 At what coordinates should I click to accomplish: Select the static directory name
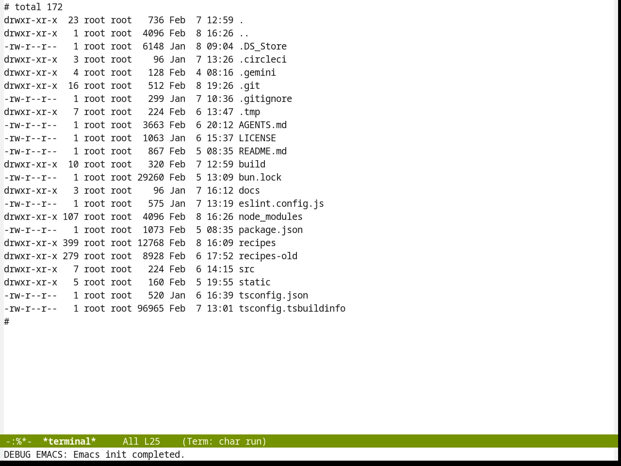[x=255, y=282]
